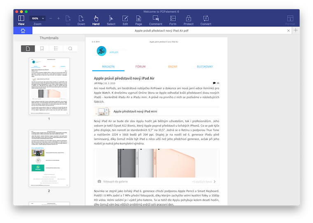Open the Protect tools

(189, 20)
